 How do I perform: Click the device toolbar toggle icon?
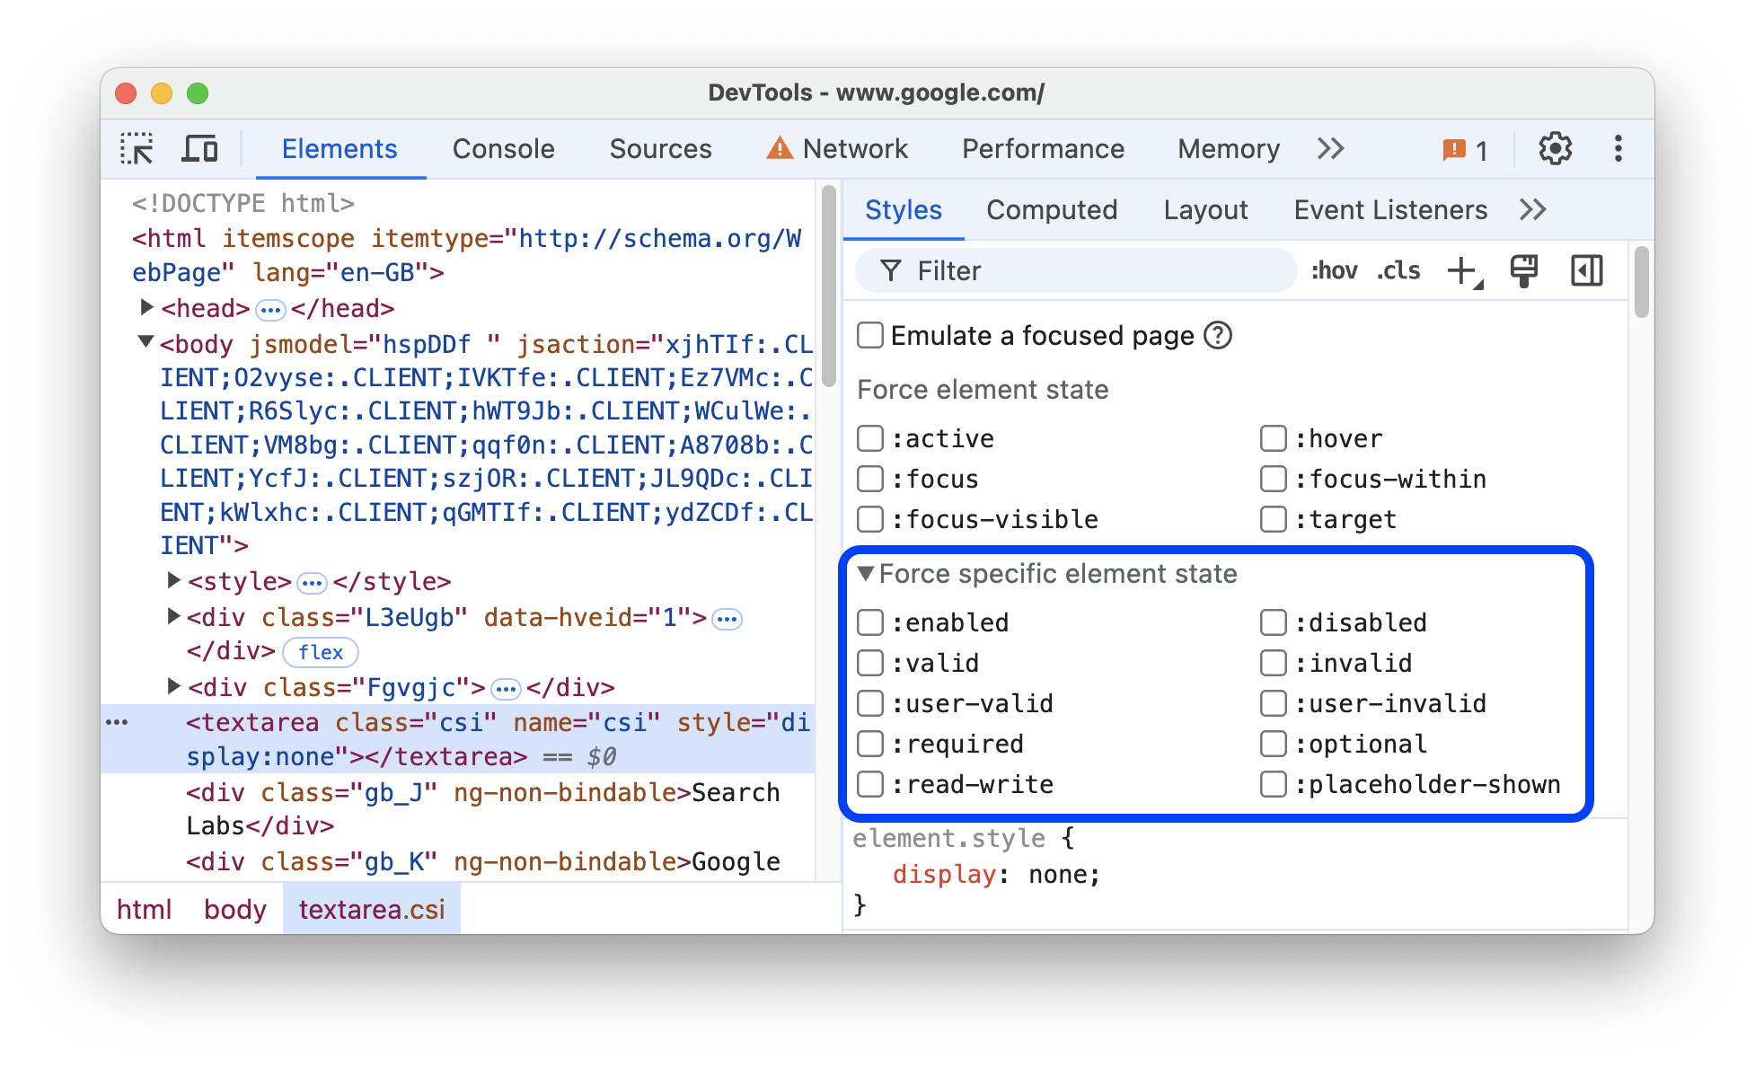(x=200, y=146)
